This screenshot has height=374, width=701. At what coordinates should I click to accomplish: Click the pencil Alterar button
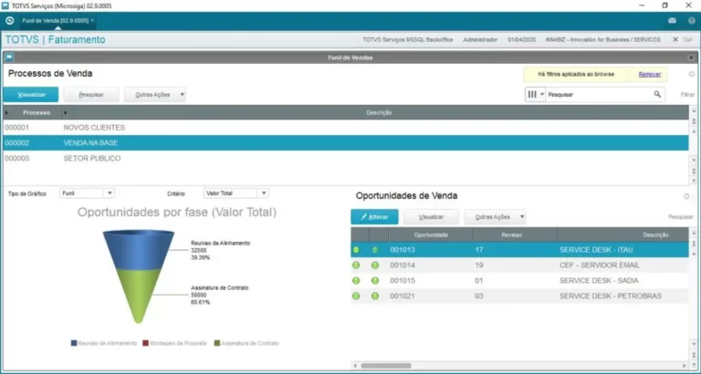point(374,217)
